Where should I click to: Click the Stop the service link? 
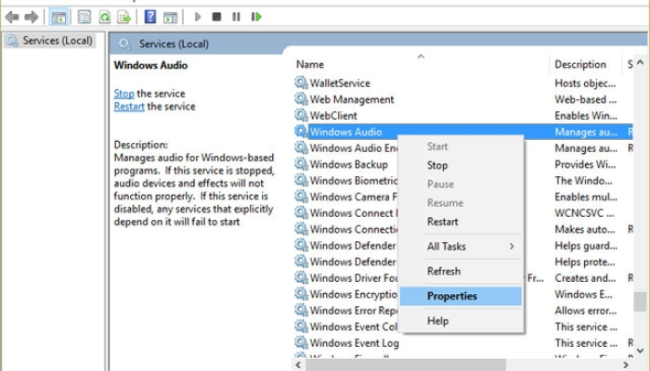[x=123, y=94]
